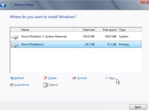Image resolution: width=149 pixels, height=110 pixels.
Task: Sort by the Total size column header
Action: coord(85,30)
